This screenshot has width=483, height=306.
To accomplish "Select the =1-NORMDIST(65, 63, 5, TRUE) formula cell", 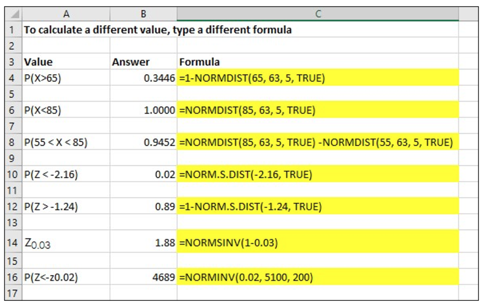I will 317,78.
